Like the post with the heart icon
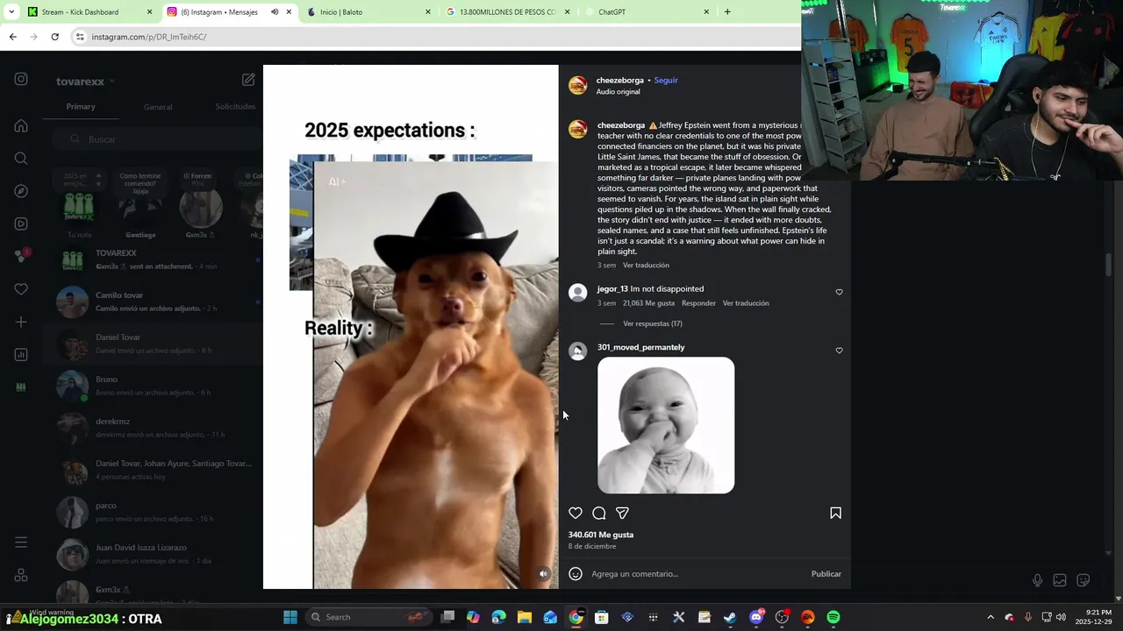The height and width of the screenshot is (631, 1123). click(x=576, y=513)
